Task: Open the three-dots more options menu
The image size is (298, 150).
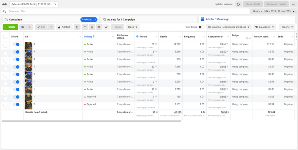Action: coord(293,4)
